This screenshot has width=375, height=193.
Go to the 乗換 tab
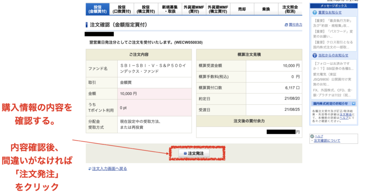[266, 9]
